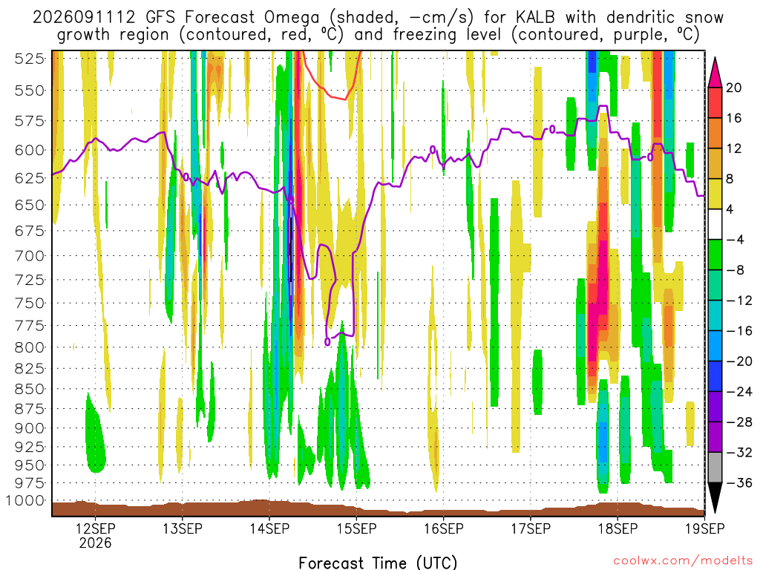
Task: Select the dark blue -20 to -24 swatch
Action: pyautogui.click(x=715, y=376)
